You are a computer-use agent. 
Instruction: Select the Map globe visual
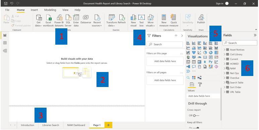(188, 57)
